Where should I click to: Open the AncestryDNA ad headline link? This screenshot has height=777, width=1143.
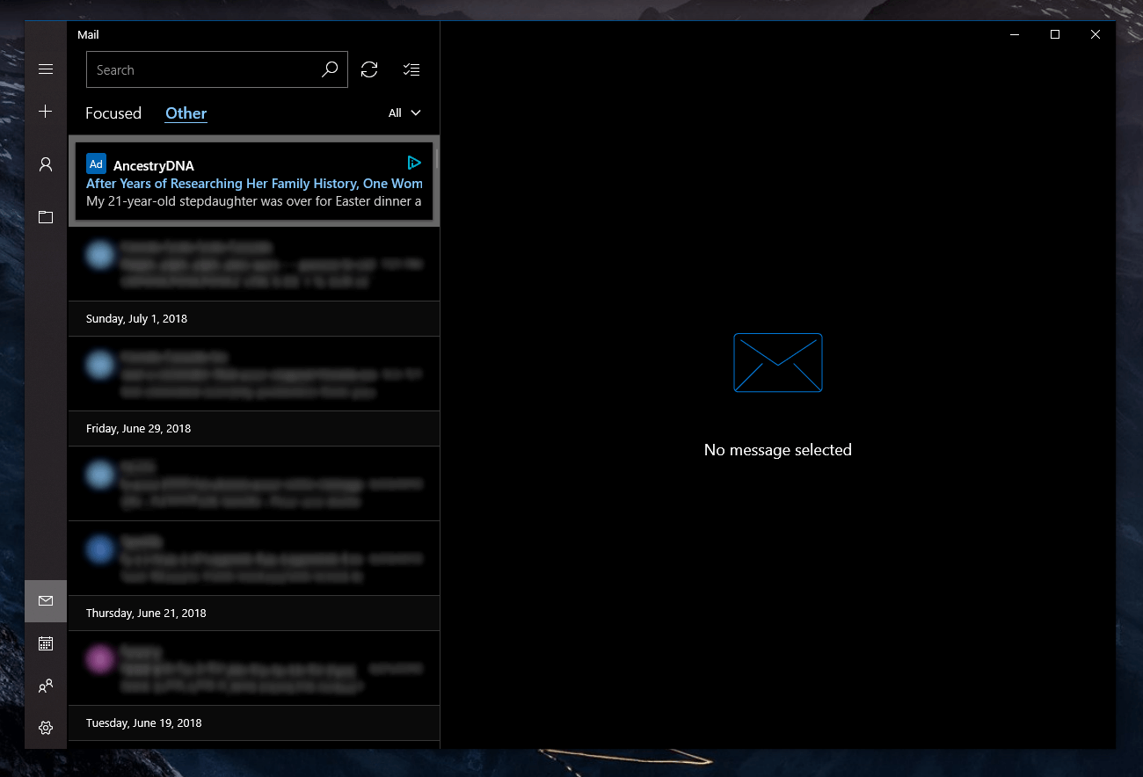(254, 184)
